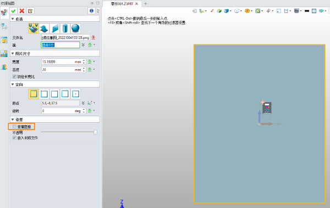Click the orange palette icon in top toolbar

[x=248, y=11]
